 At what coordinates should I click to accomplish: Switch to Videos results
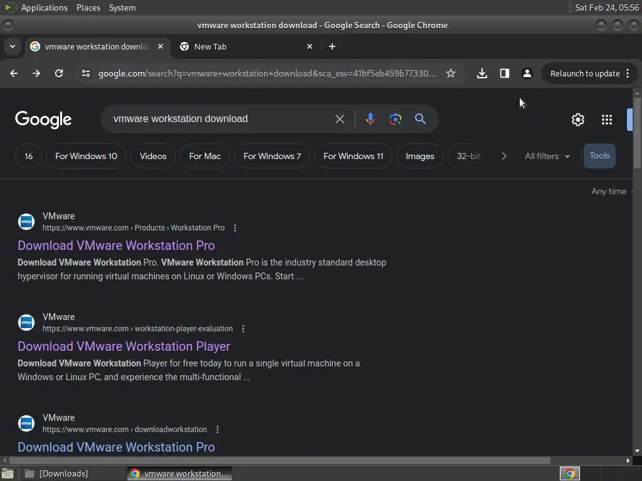pyautogui.click(x=153, y=156)
